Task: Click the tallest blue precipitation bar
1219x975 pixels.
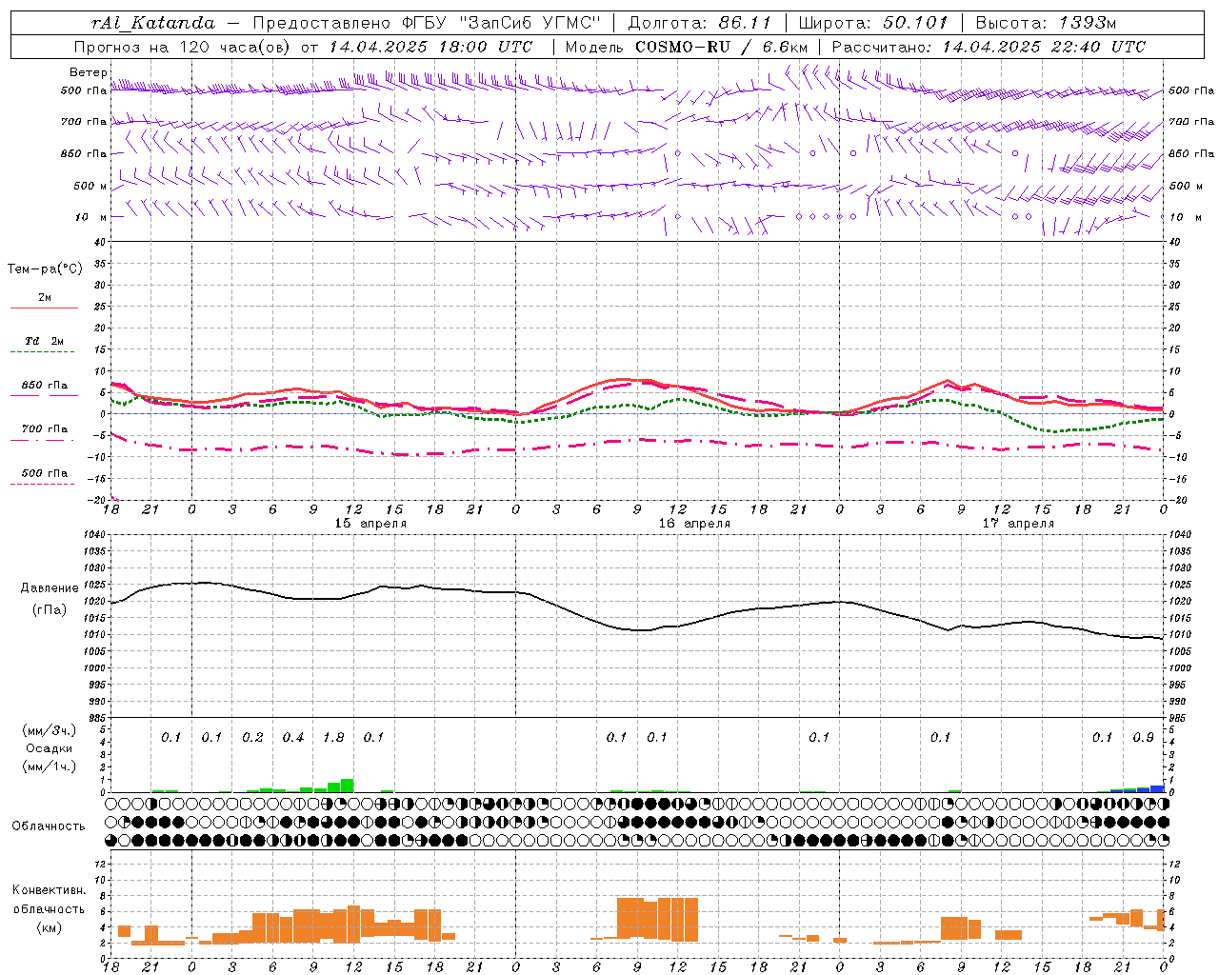Action: tap(1157, 788)
